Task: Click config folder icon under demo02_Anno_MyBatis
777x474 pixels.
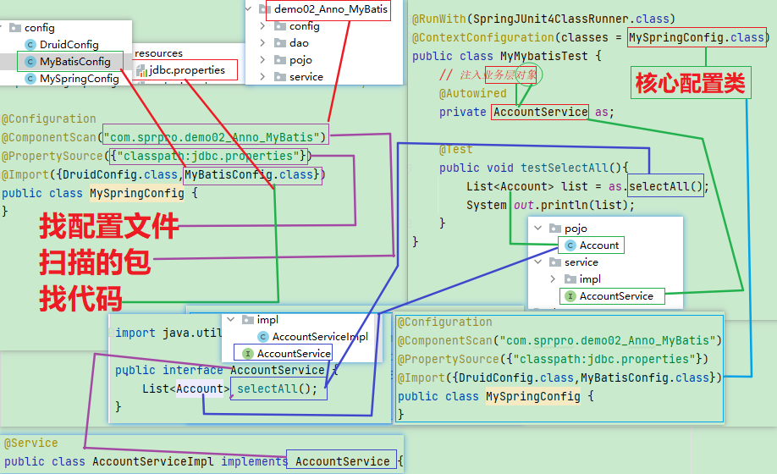Action: coord(280,26)
